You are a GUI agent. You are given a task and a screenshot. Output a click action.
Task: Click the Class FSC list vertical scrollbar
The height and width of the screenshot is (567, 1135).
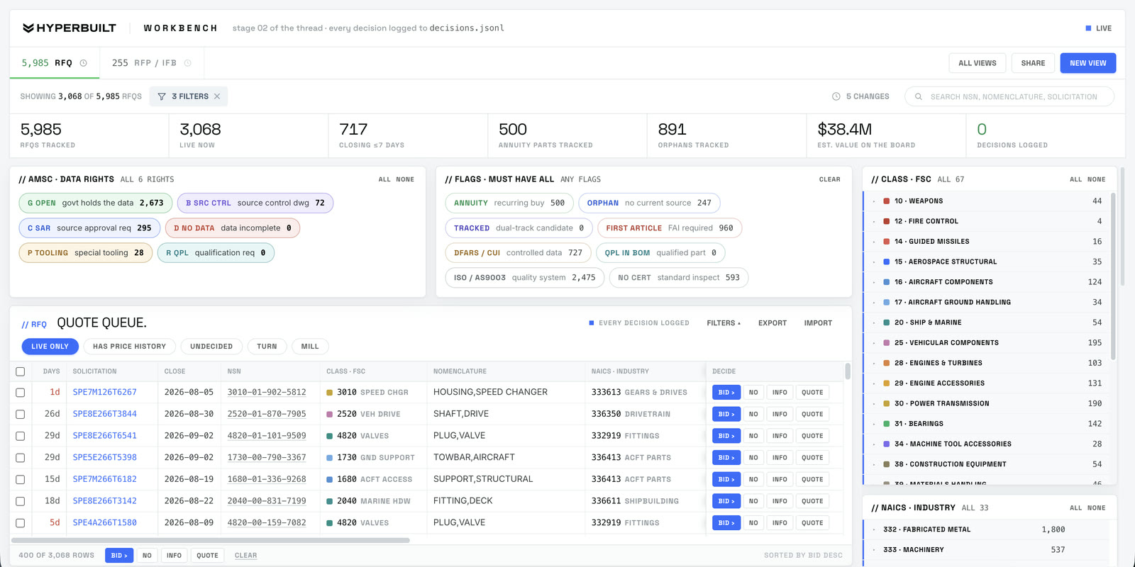pos(1113,276)
